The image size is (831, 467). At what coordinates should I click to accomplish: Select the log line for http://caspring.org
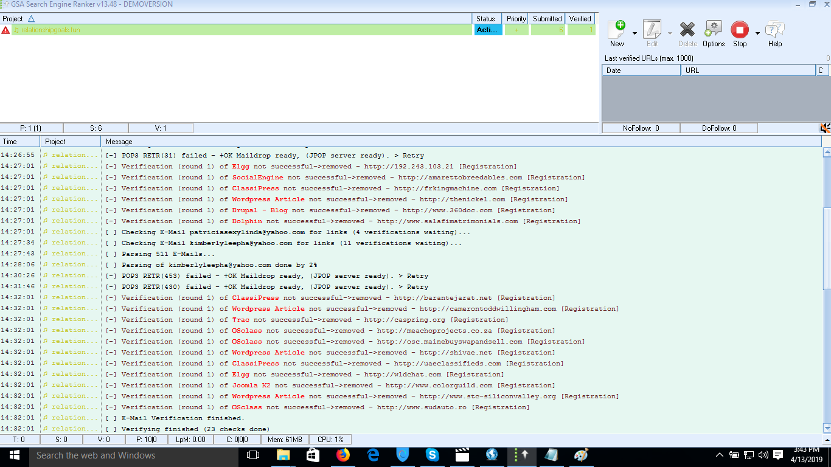[411, 320]
